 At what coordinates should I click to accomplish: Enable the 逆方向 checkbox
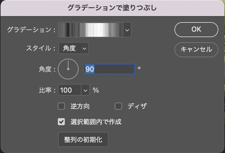[61, 106]
